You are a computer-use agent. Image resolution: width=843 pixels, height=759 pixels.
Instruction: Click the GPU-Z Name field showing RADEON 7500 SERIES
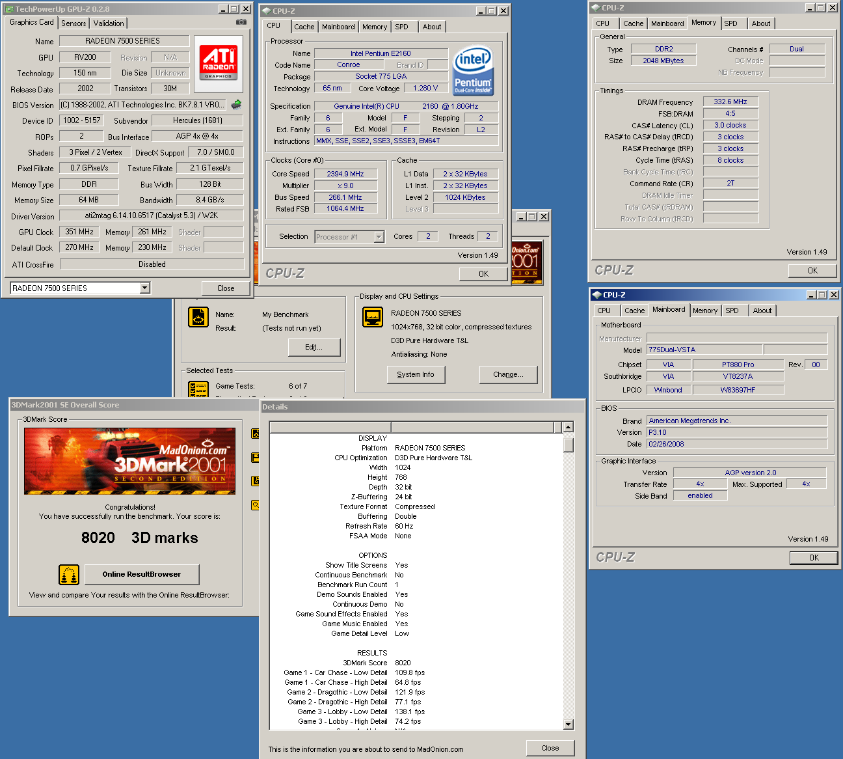(124, 41)
